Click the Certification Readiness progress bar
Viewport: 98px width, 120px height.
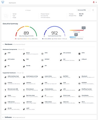tap(77, 37)
